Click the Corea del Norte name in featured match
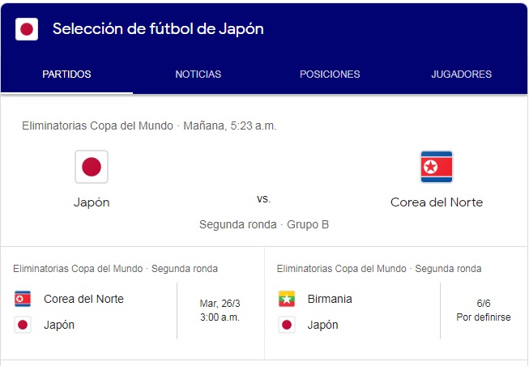This screenshot has height=366, width=529. point(437,202)
